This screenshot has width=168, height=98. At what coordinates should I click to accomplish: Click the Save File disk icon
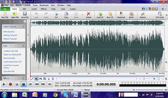(x=25, y=15)
